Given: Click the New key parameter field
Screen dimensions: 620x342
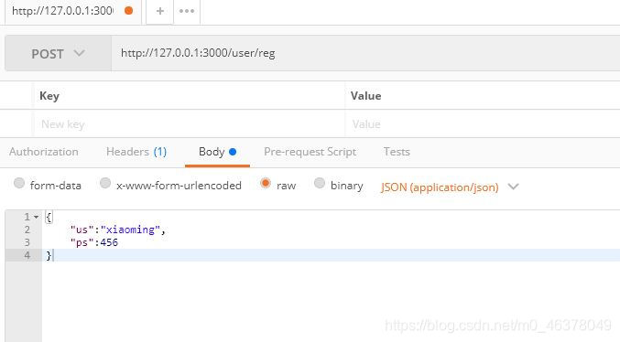Looking at the screenshot, I should (x=189, y=124).
